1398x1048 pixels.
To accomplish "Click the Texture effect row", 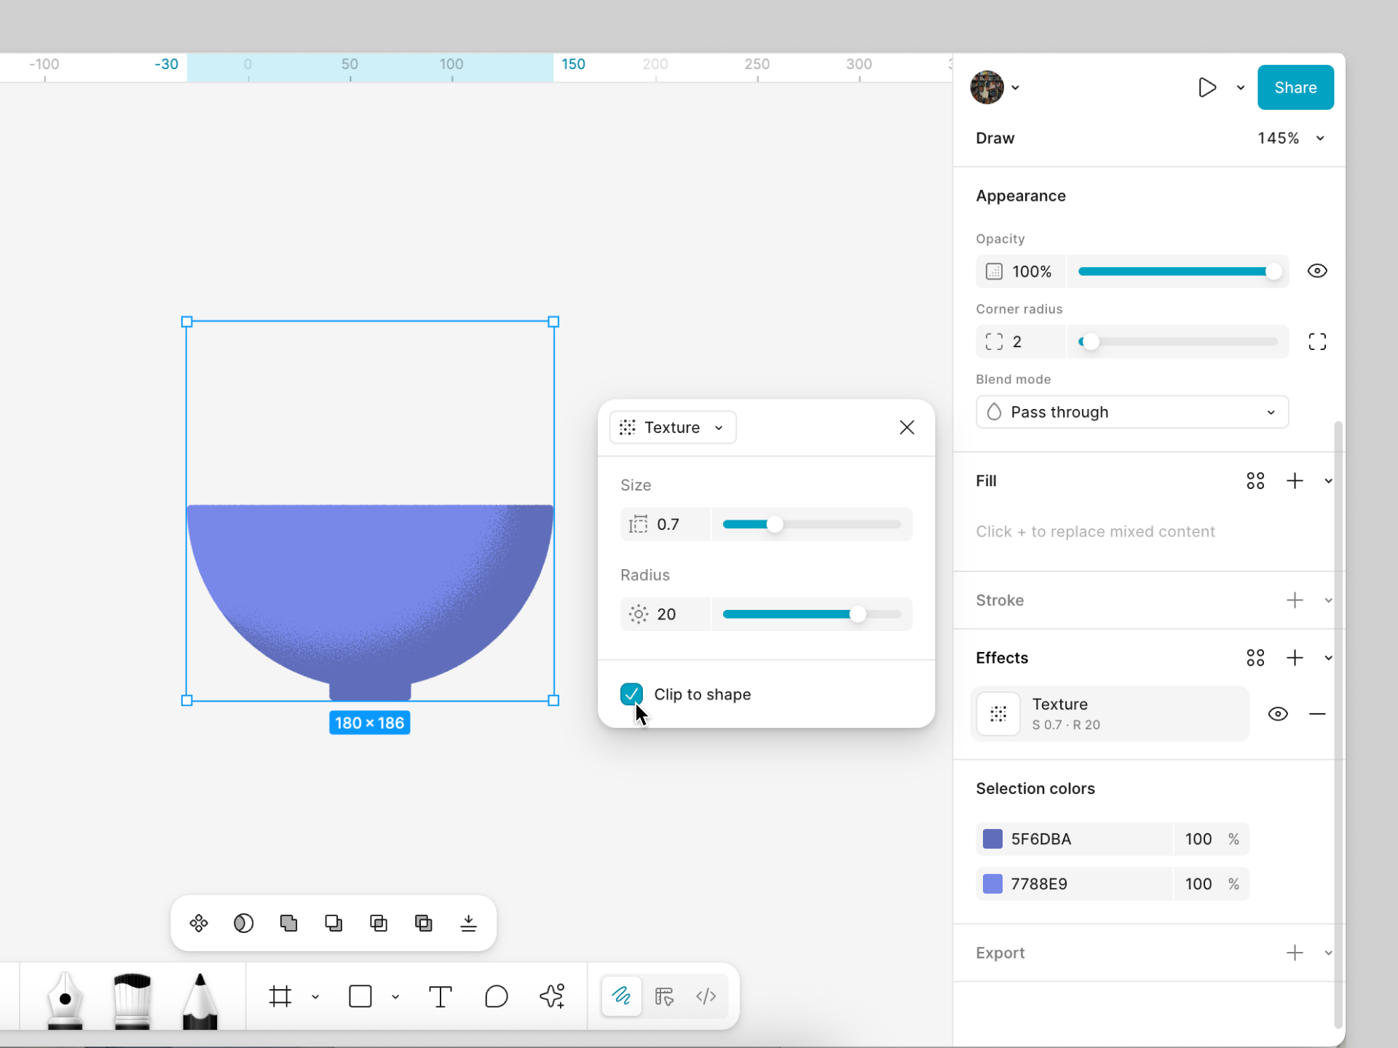I will 1110,714.
